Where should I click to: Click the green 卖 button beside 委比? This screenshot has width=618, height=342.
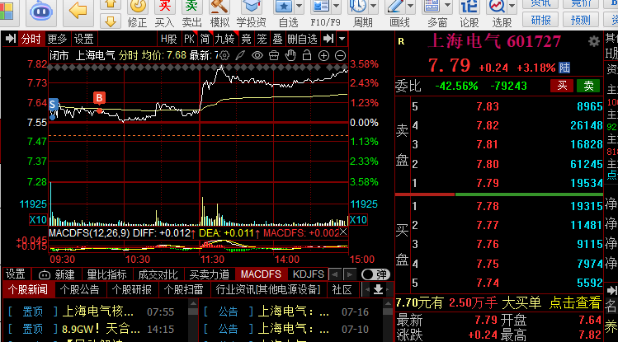coord(588,86)
